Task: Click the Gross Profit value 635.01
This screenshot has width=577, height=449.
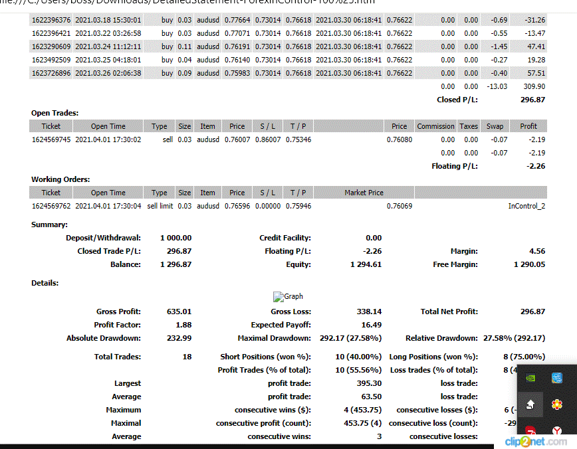Action: point(179,312)
